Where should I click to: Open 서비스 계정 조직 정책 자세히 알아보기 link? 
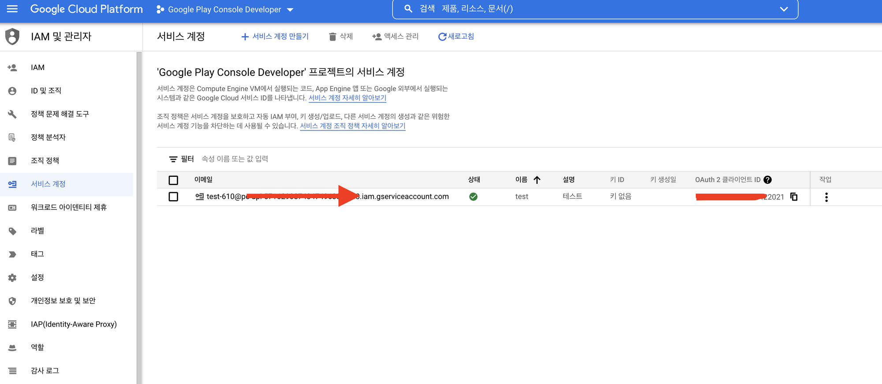[353, 126]
